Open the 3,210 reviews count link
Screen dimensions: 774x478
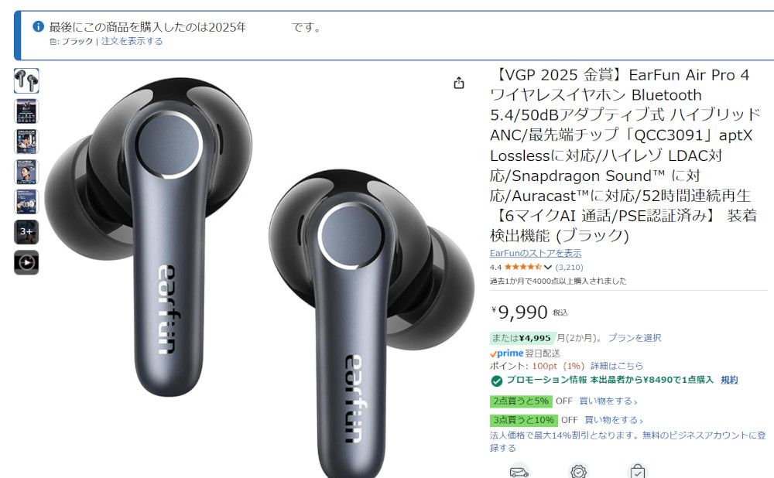tap(569, 268)
